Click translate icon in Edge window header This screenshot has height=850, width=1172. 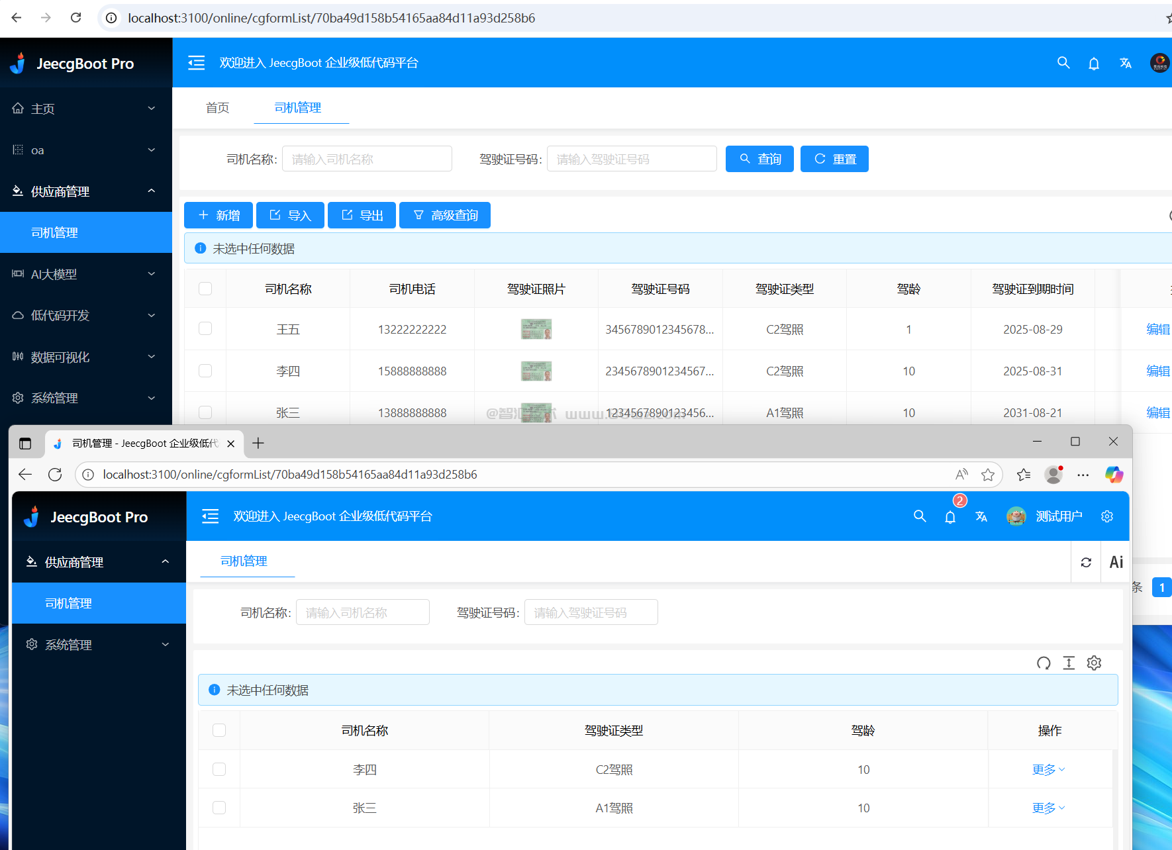(x=981, y=516)
